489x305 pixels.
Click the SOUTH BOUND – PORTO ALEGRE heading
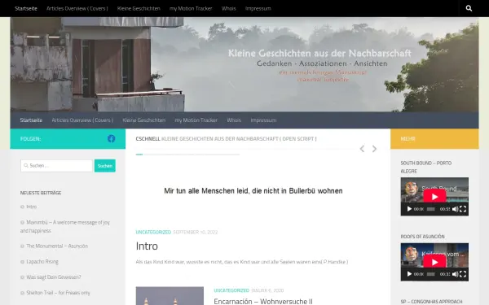click(426, 167)
